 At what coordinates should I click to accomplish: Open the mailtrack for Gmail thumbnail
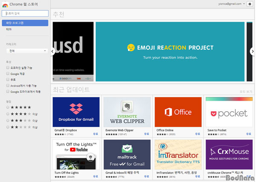coord(127,155)
